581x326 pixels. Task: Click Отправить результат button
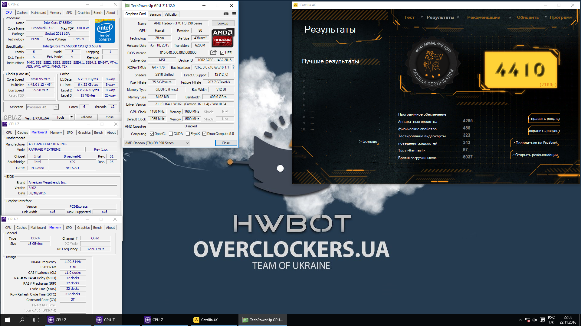tap(544, 118)
